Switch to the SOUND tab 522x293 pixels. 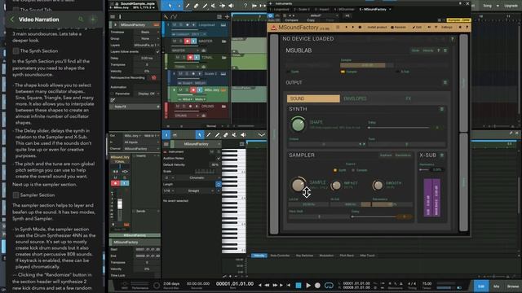(313, 98)
